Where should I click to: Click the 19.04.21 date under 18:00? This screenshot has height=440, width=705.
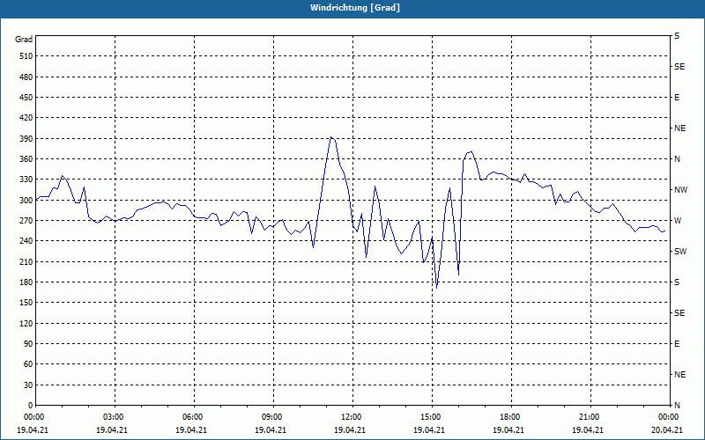508,430
